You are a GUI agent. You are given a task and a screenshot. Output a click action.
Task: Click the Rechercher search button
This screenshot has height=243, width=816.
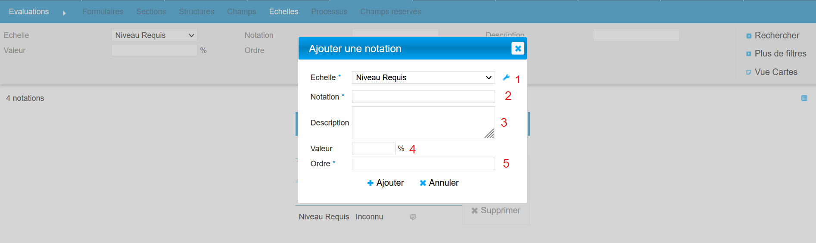coord(772,36)
